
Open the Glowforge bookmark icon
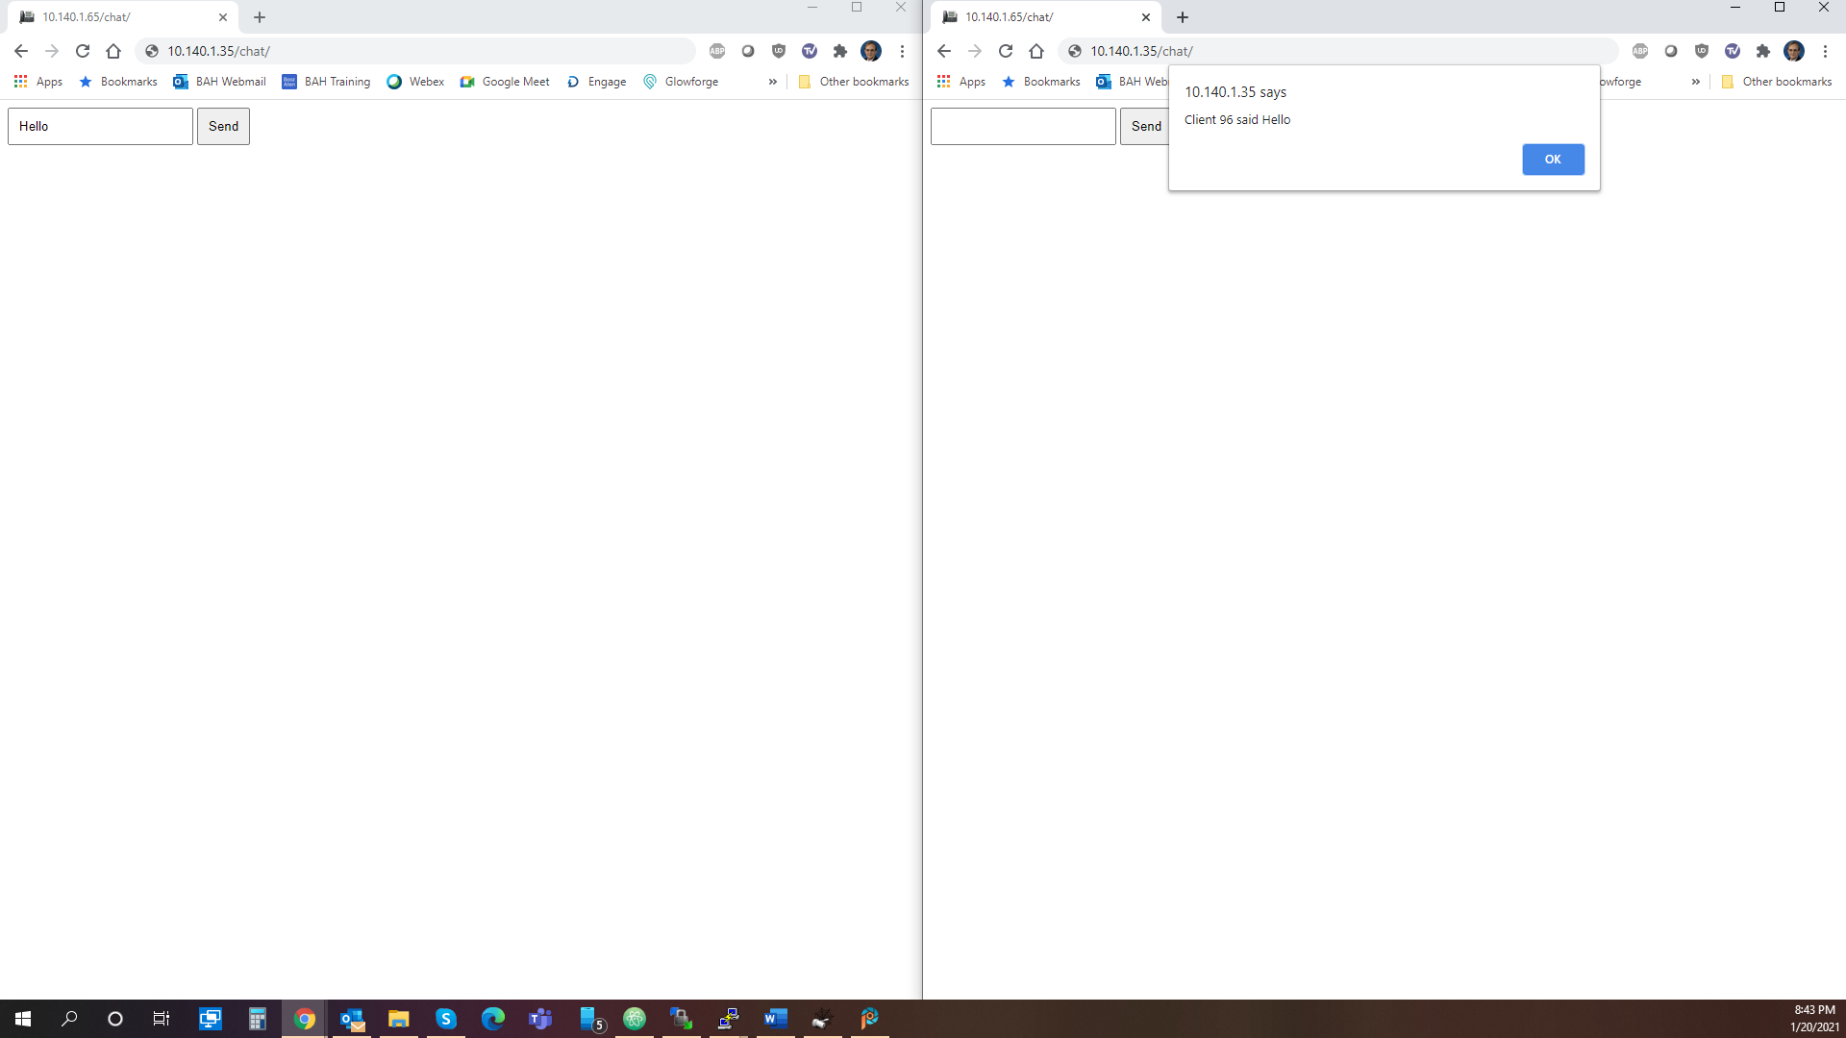[x=650, y=82]
